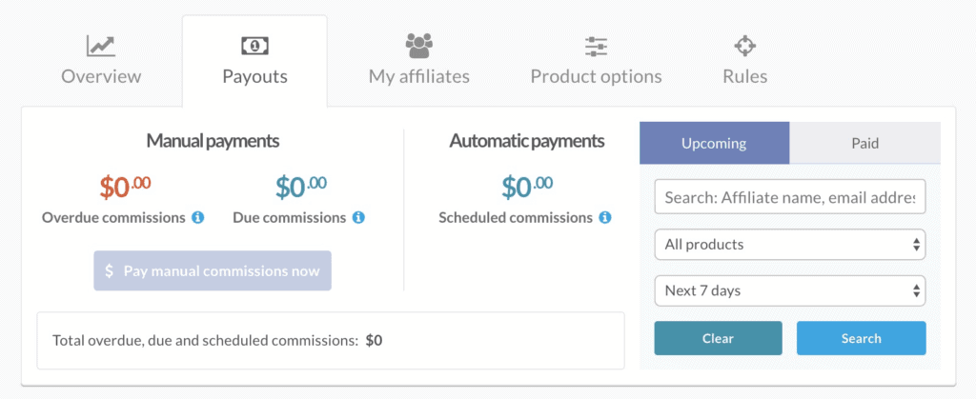The height and width of the screenshot is (399, 976).
Task: Click the My affiliates people icon
Action: point(419,46)
